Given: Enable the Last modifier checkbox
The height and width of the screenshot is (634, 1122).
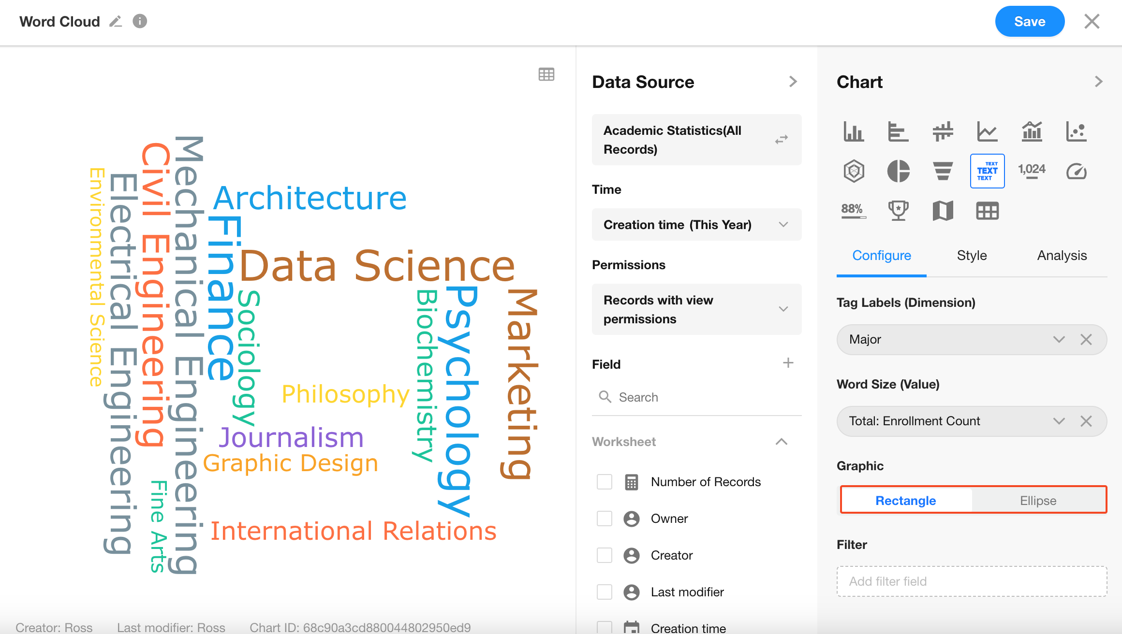Looking at the screenshot, I should 604,592.
